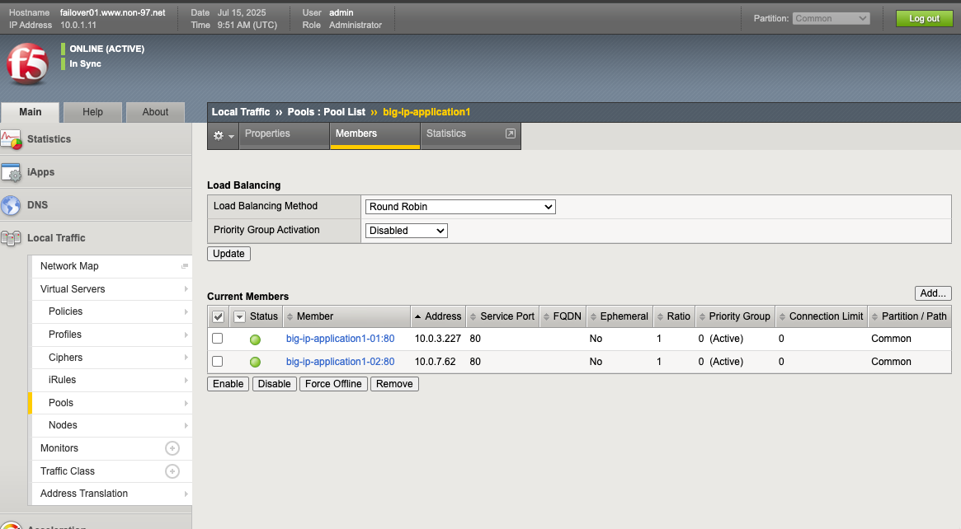This screenshot has width=961, height=529.
Task: Click the plus icon next to Traffic Class
Action: click(172, 470)
